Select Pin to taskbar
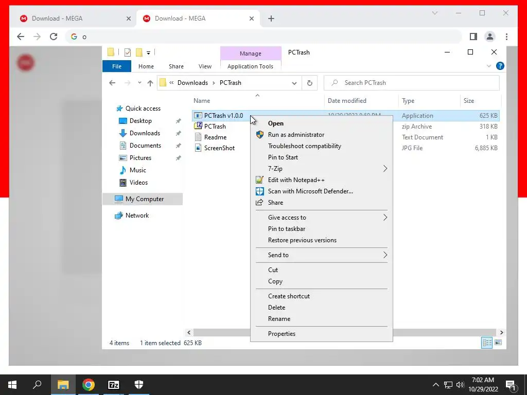 321,229
